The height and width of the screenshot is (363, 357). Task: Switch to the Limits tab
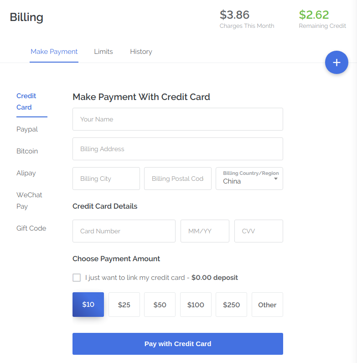(103, 52)
